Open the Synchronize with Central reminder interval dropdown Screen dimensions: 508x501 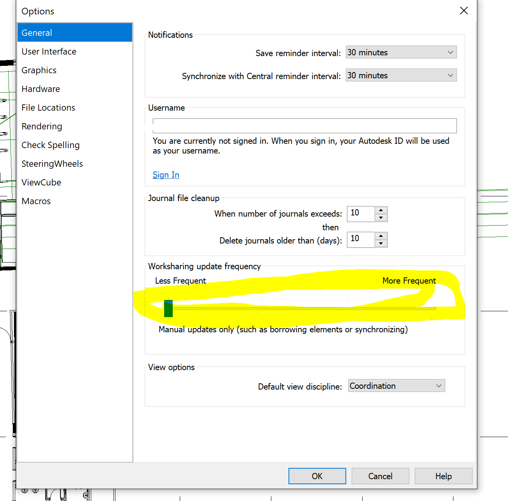coord(450,75)
